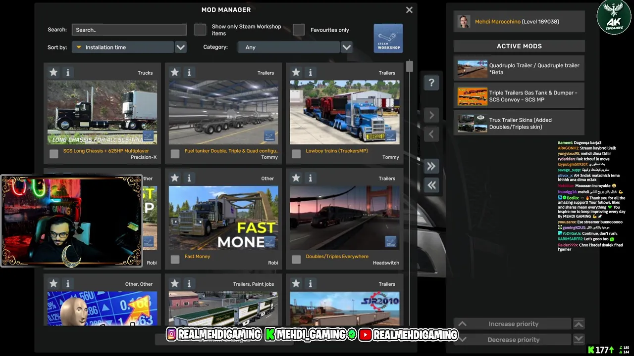634x356 pixels.
Task: Star the Fuel tanker Double Triple mod
Action: pyautogui.click(x=175, y=73)
